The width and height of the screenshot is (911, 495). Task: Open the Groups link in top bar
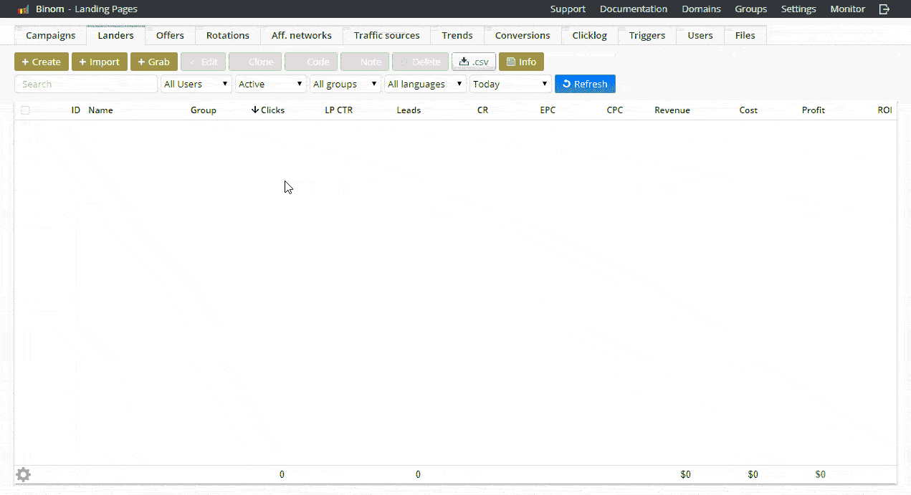coord(750,9)
